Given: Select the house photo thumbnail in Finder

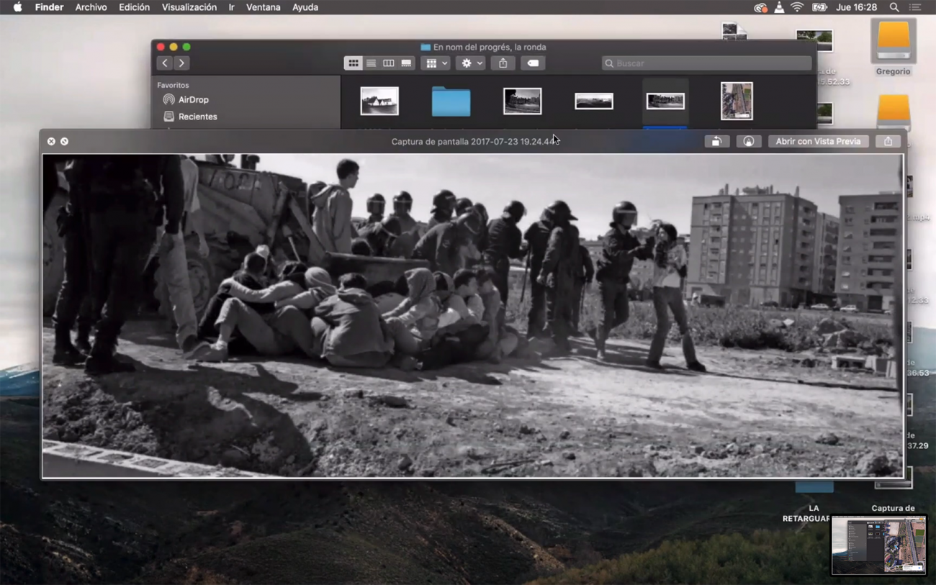Looking at the screenshot, I should (379, 101).
